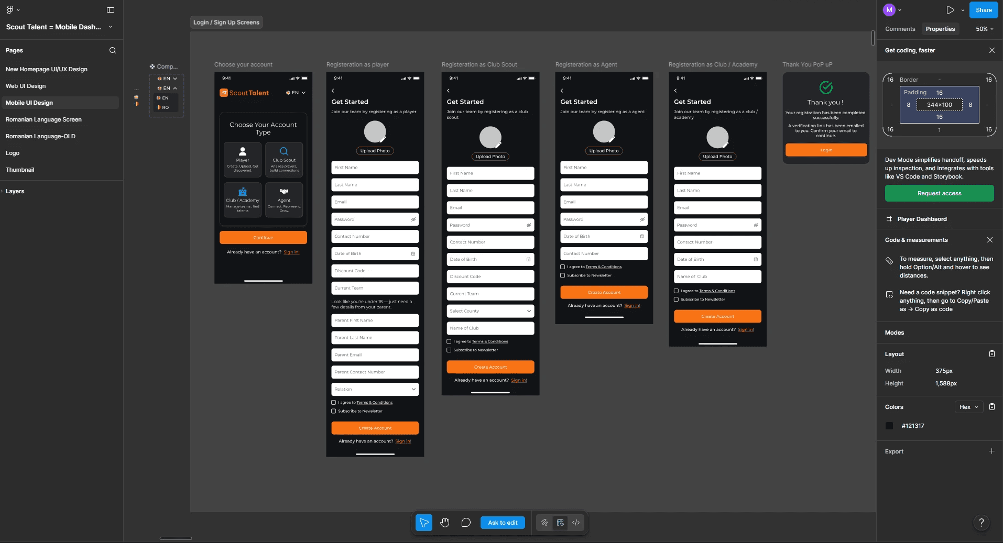
Task: Open the file name dropdown chevron
Action: [110, 27]
